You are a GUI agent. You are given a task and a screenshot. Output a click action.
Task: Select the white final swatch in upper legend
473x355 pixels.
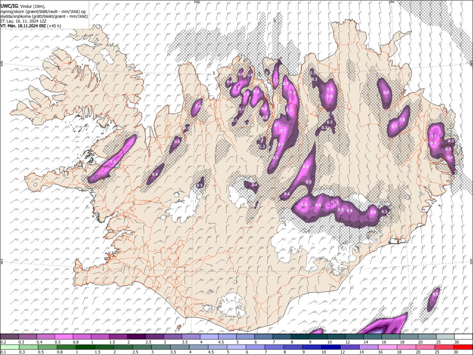(x=463, y=337)
